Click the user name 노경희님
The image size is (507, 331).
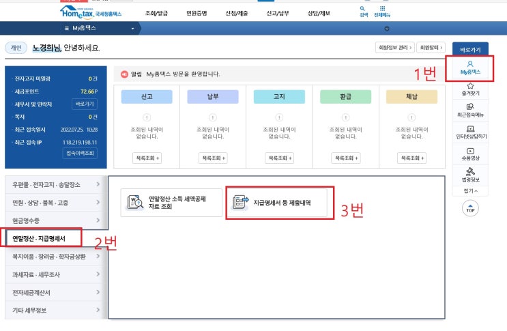point(46,48)
